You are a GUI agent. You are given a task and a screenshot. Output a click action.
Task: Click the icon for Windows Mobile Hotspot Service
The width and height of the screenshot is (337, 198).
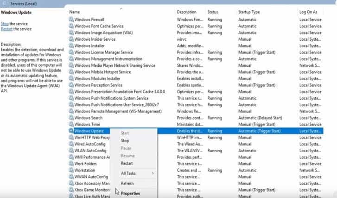[x=71, y=72]
